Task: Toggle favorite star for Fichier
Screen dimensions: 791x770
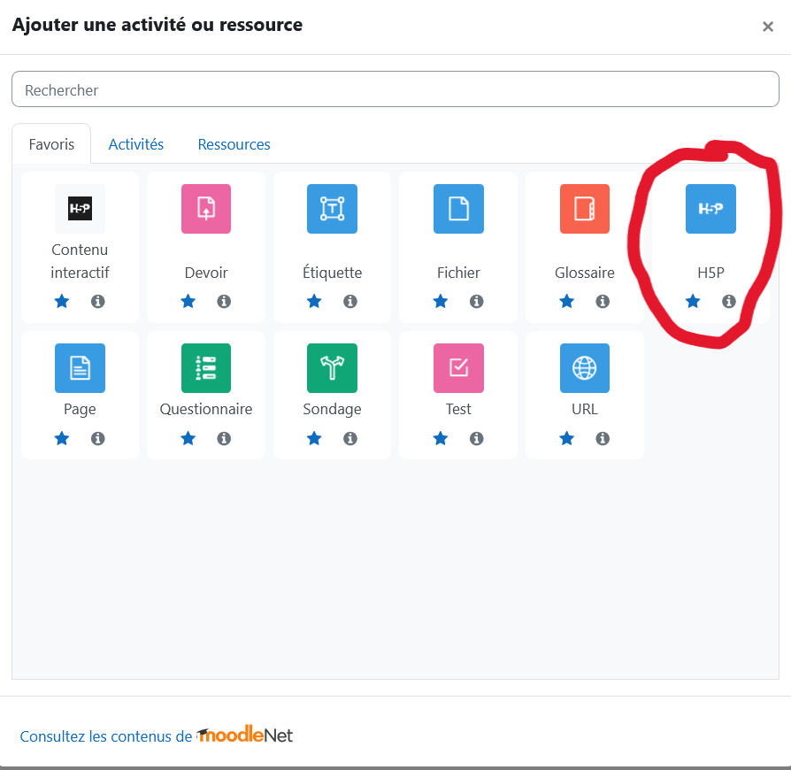Action: [441, 301]
